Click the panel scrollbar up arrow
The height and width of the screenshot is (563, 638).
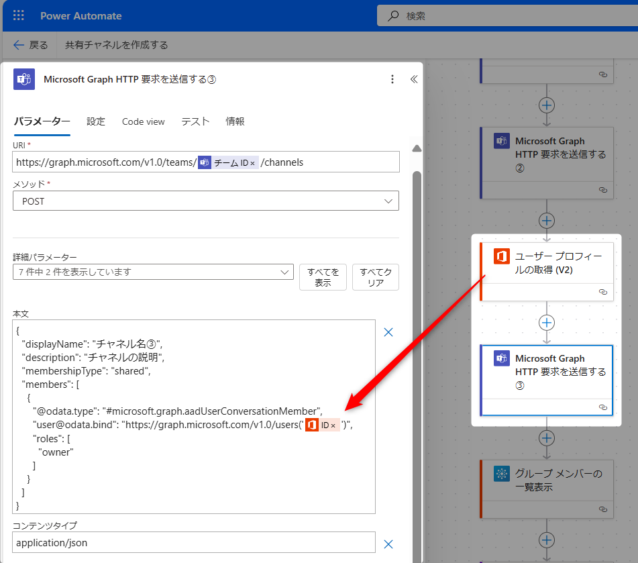pyautogui.click(x=417, y=148)
